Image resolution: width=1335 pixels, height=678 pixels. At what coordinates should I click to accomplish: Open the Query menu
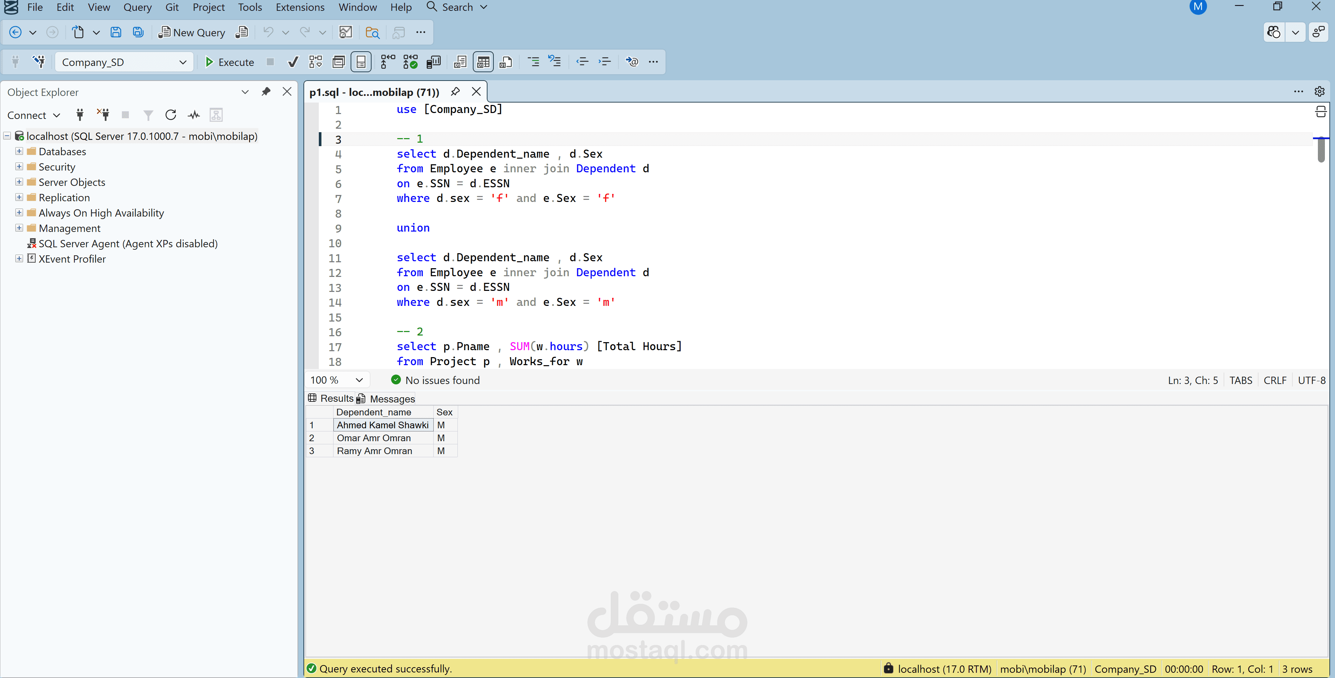point(137,7)
